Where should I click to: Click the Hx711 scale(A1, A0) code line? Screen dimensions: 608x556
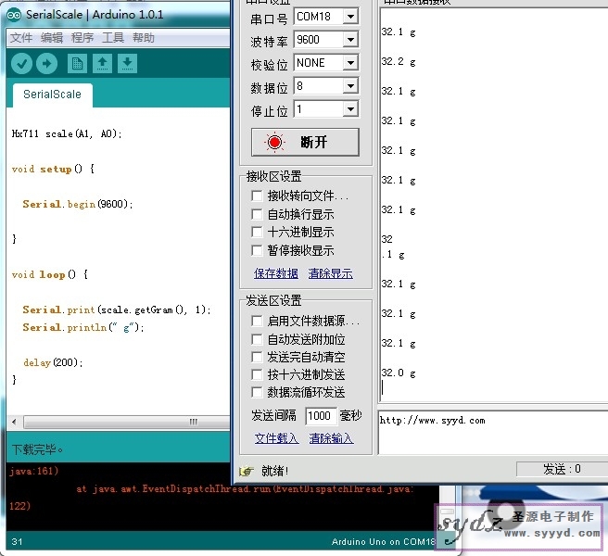coord(67,133)
